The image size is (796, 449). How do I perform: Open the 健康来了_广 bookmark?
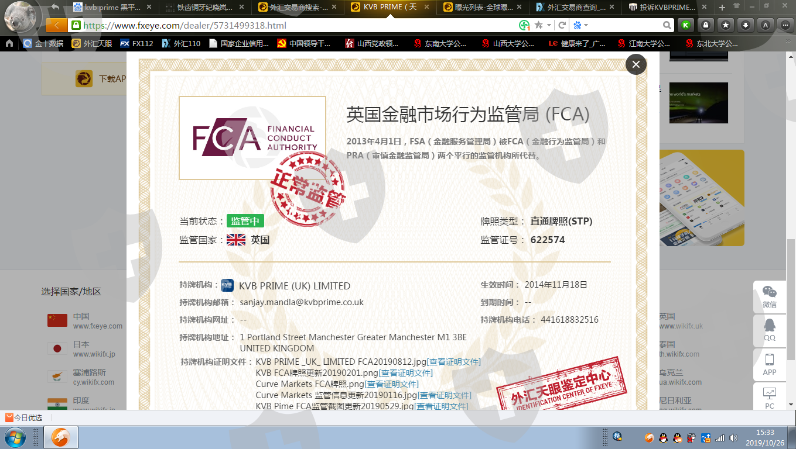coord(578,43)
